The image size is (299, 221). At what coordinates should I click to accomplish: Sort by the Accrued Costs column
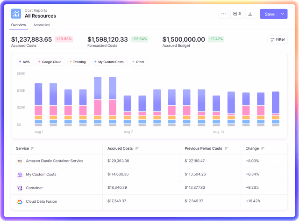point(137,149)
